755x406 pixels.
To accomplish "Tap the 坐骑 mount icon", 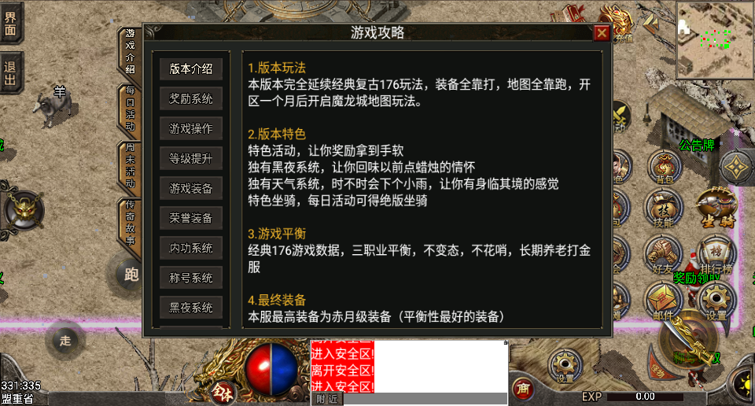I will tap(717, 208).
